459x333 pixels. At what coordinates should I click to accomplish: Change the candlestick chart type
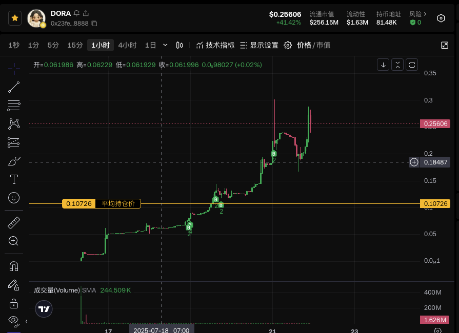[179, 45]
